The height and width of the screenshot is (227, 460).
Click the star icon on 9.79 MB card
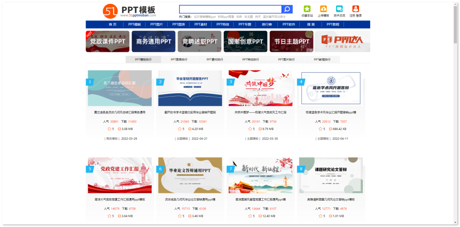tap(250, 129)
